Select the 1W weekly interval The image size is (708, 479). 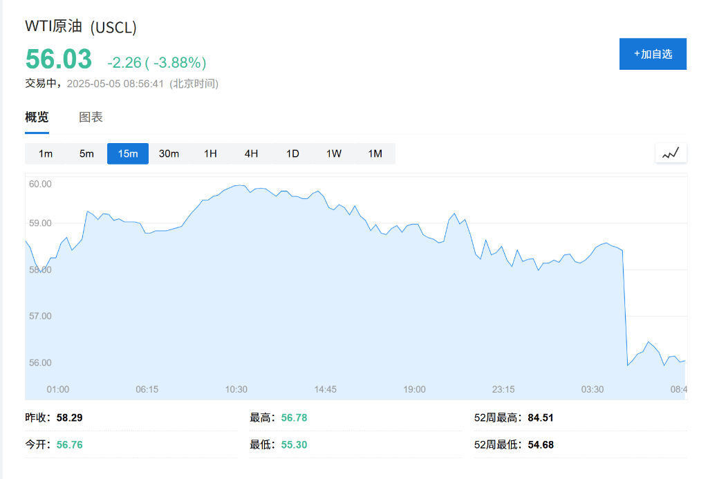(333, 153)
